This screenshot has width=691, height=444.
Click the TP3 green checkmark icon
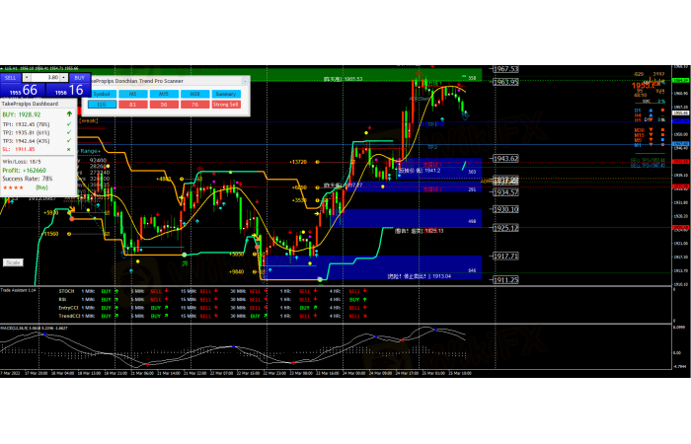[67, 140]
